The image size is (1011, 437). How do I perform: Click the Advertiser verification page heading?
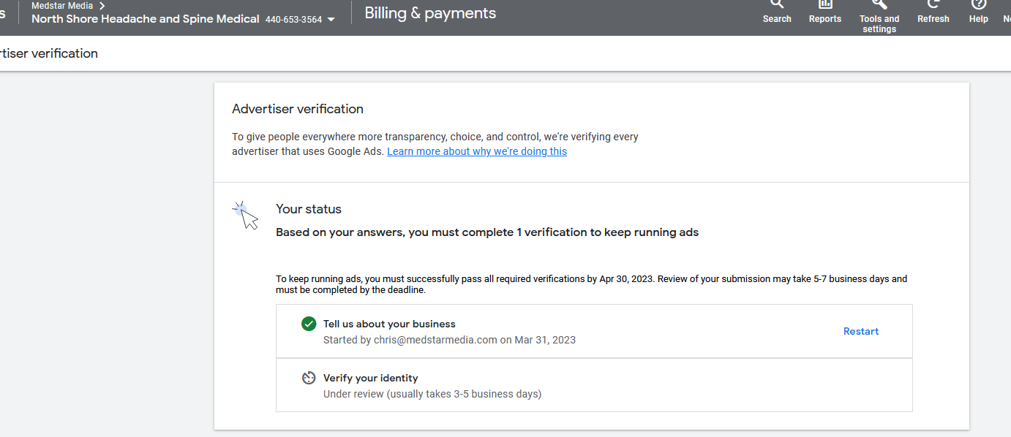click(298, 109)
